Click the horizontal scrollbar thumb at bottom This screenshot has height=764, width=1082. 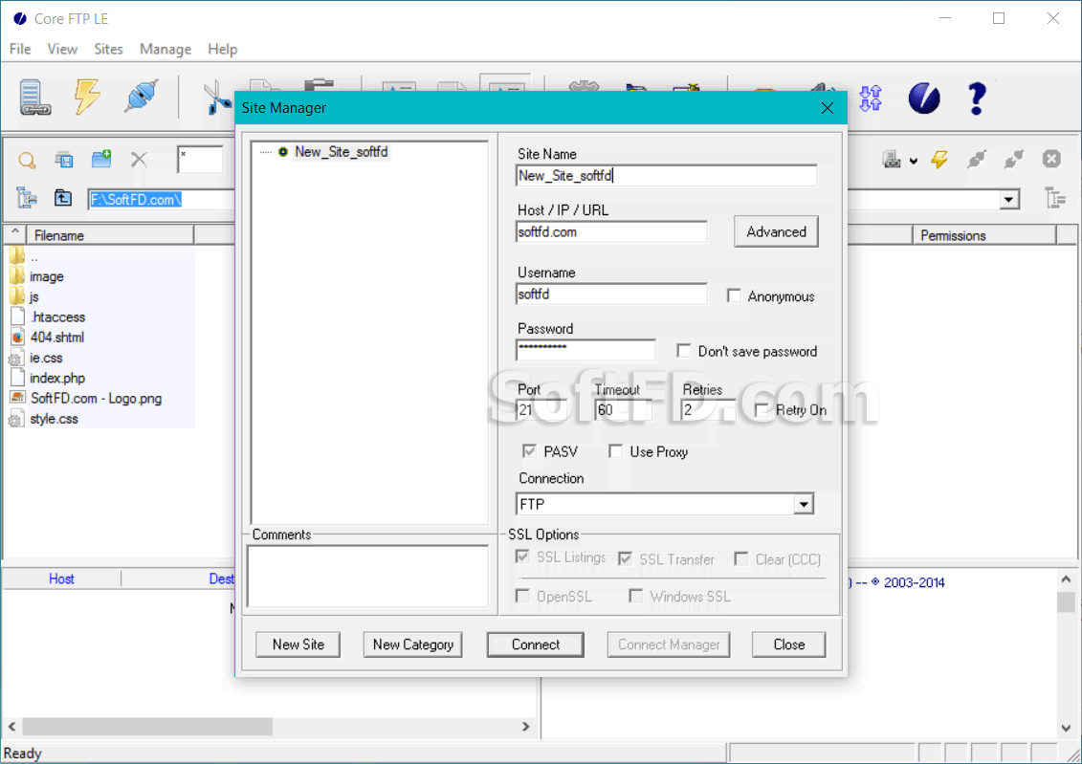click(x=147, y=726)
